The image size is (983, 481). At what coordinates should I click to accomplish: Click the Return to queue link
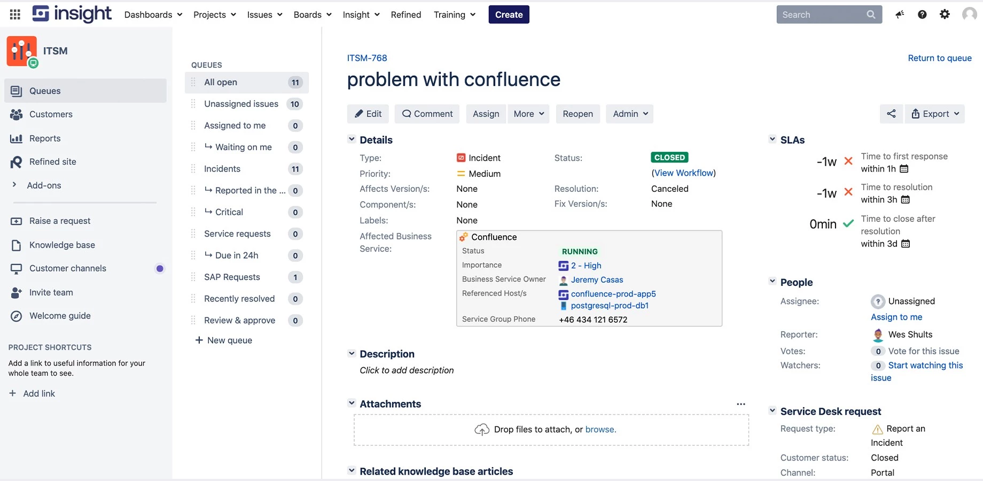pos(940,58)
